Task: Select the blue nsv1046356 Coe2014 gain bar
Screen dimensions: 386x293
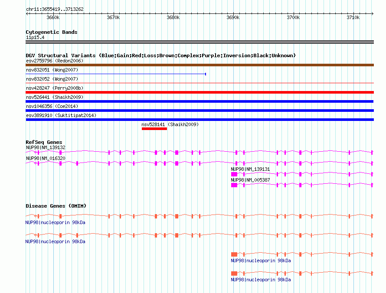Action: (200, 111)
